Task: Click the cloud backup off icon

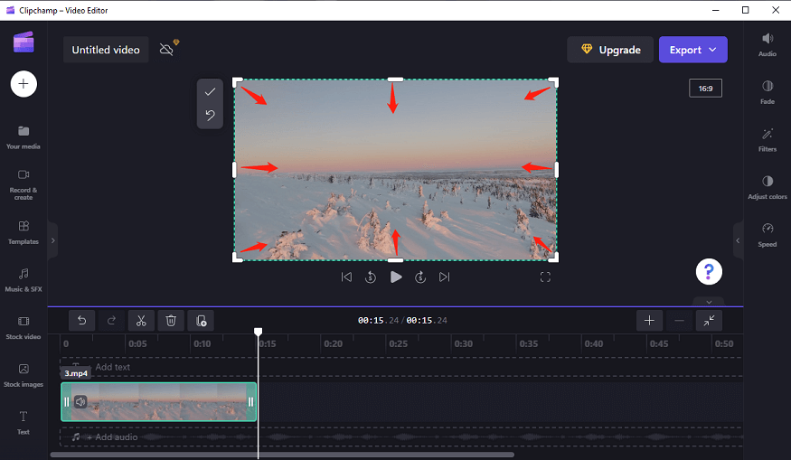Action: [167, 49]
